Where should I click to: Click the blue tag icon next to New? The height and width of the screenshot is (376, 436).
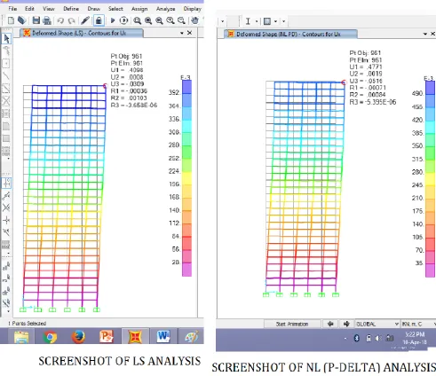click(x=21, y=20)
